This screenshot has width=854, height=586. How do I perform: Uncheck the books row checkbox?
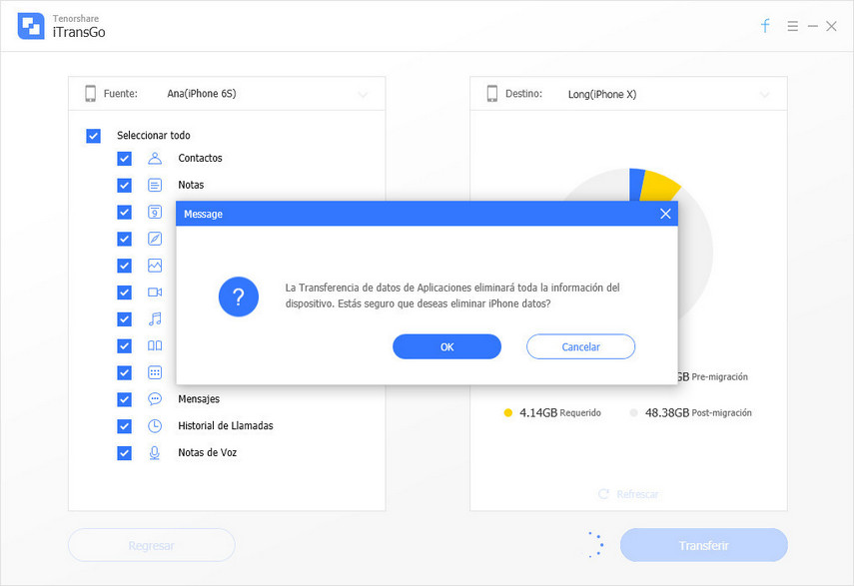[124, 345]
